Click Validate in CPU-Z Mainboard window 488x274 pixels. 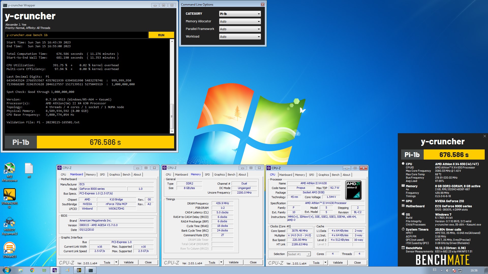pos(129,262)
